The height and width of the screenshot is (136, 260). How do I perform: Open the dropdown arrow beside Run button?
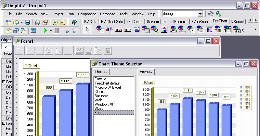point(51,31)
